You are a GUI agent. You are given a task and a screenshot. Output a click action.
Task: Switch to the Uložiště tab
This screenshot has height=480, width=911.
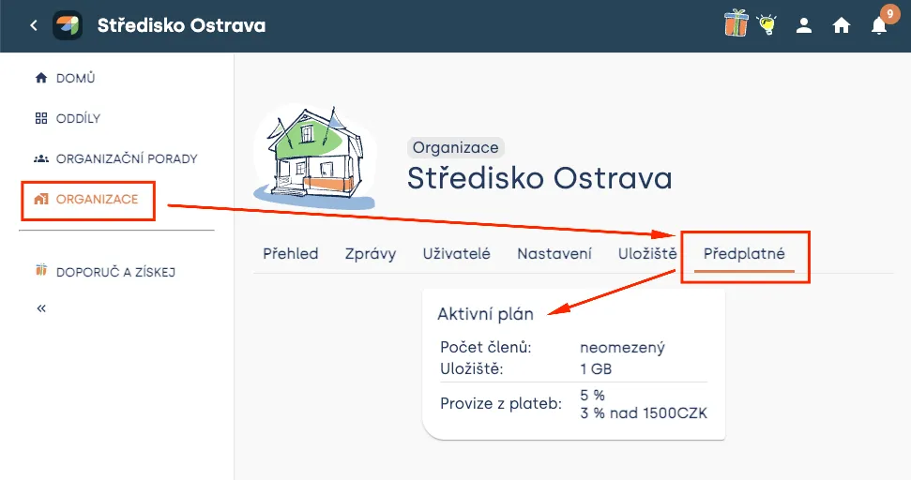(x=647, y=254)
